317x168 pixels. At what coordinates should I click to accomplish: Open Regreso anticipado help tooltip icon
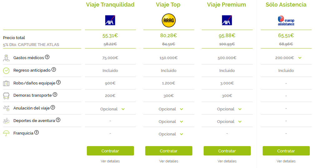click(54, 70)
